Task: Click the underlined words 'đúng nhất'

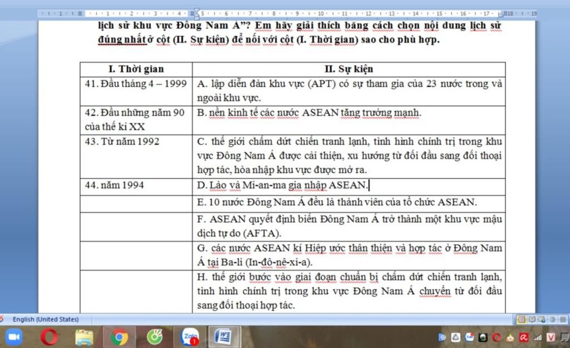Action: click(122, 39)
